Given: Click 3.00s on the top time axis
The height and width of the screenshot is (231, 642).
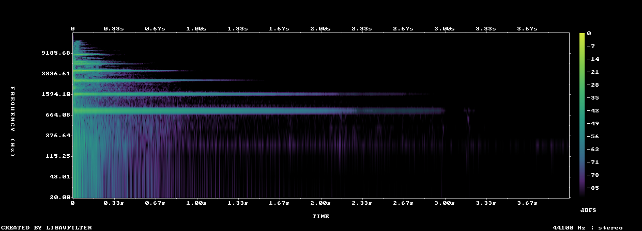Looking at the screenshot, I should coord(445,29).
